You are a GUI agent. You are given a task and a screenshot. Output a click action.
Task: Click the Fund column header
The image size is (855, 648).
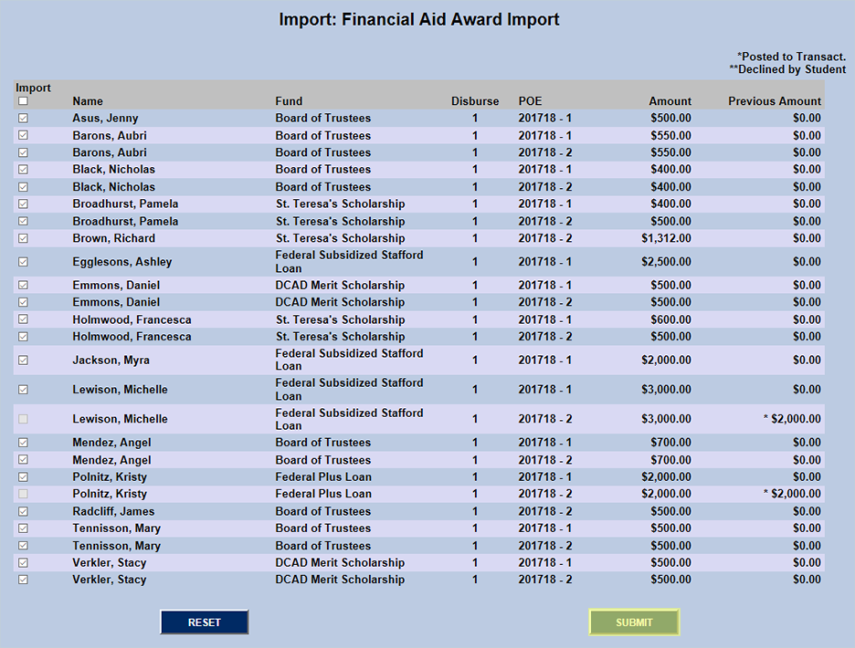289,101
